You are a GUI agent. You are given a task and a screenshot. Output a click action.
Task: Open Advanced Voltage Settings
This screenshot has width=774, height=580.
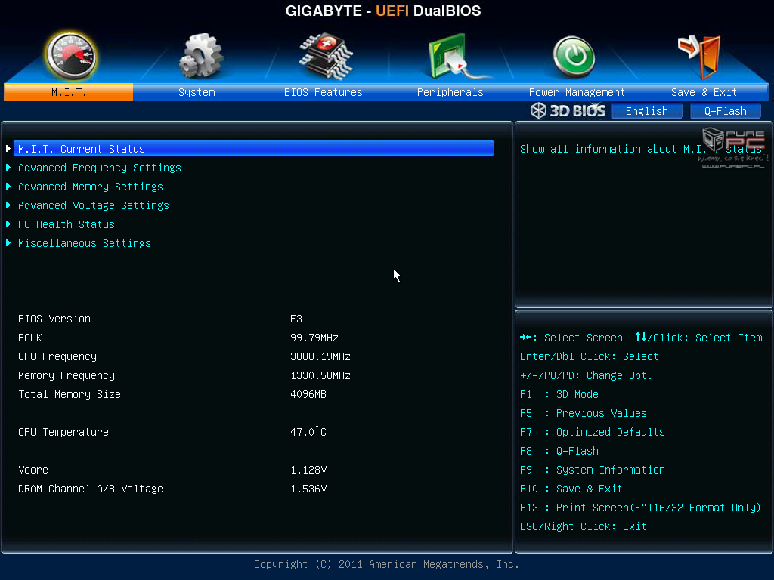(93, 205)
